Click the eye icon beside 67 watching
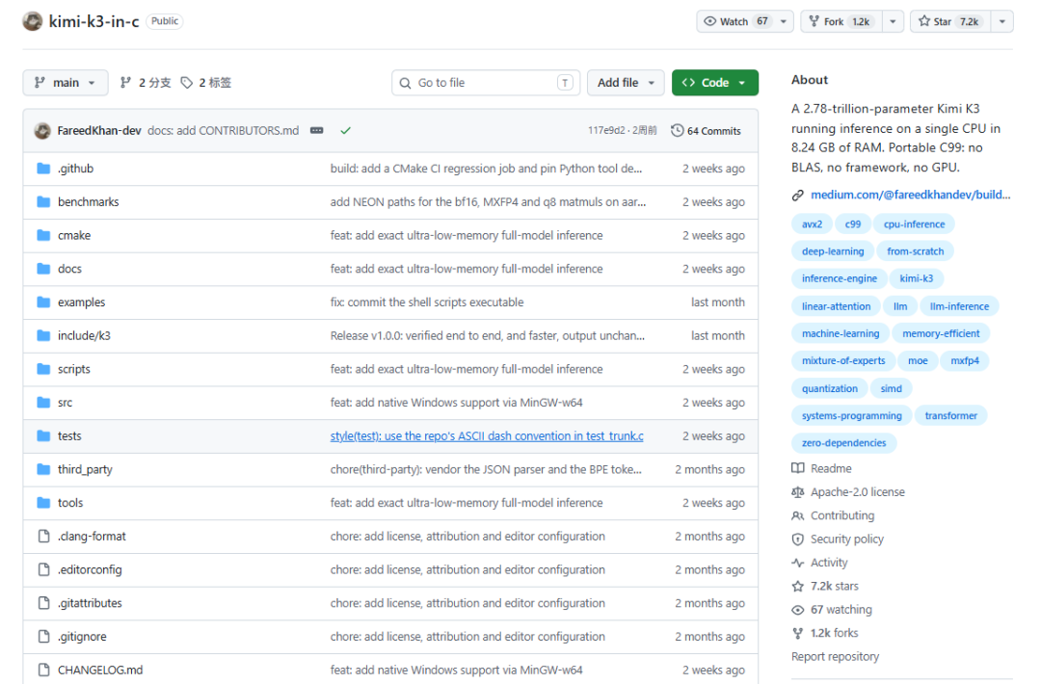The height and width of the screenshot is (684, 1041). click(x=798, y=610)
